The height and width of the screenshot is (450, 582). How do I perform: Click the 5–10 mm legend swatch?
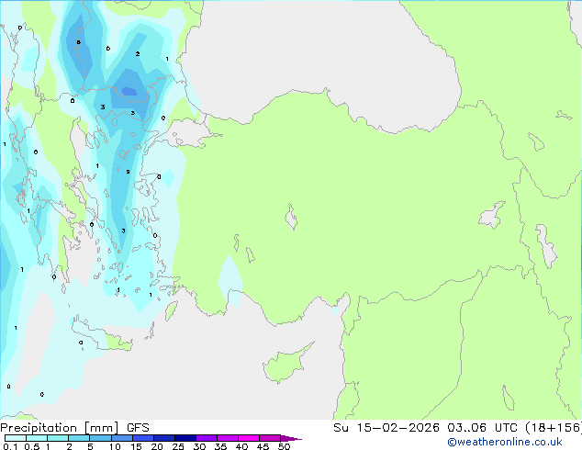pyautogui.click(x=100, y=438)
